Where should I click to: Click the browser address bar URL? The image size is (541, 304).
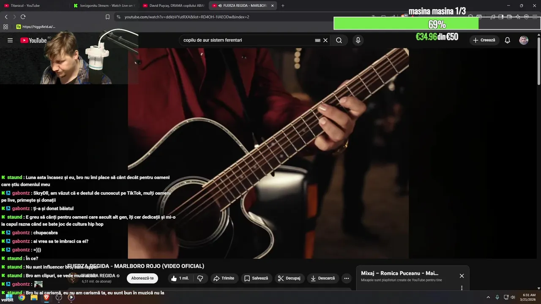[x=187, y=17]
